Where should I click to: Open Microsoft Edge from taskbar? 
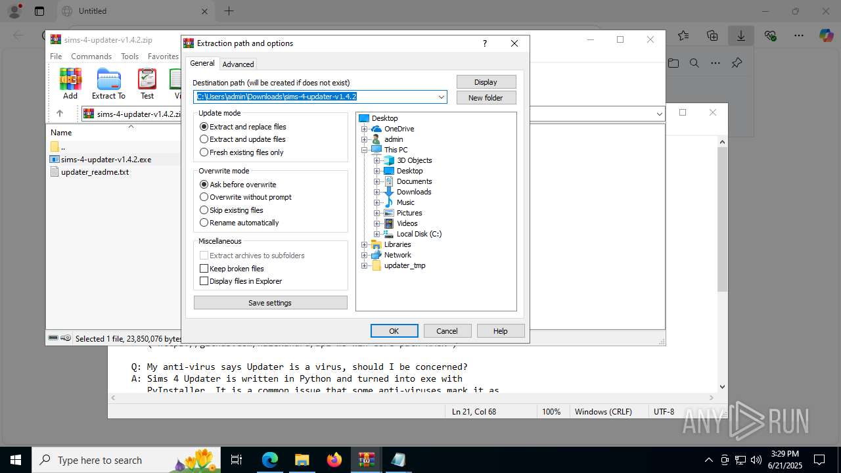point(270,460)
